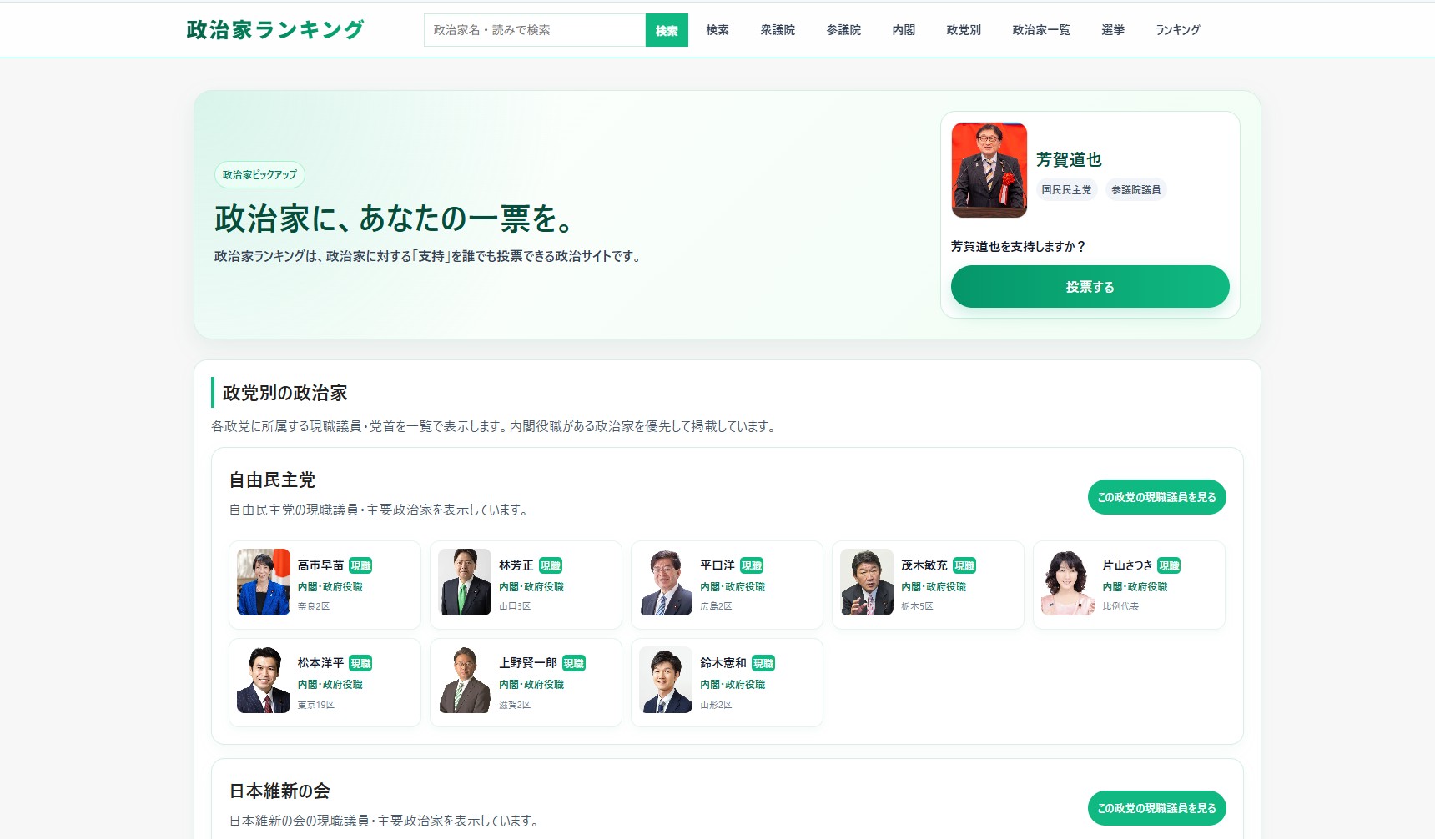Viewport: 1435px width, 839px height.
Task: View 自由民主党 current members via この政党の現職議員を見る
Action: tap(1157, 497)
